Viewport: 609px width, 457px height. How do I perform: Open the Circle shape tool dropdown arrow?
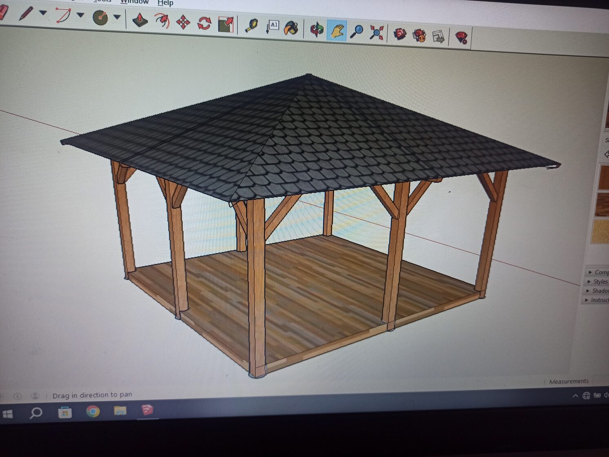pyautogui.click(x=117, y=17)
